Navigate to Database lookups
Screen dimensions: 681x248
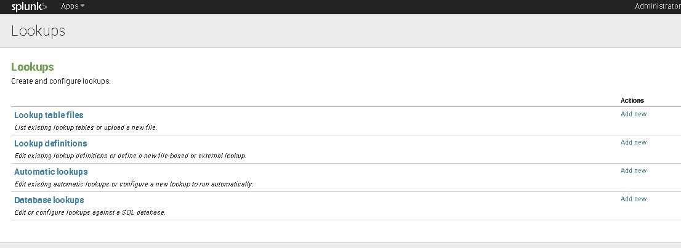coord(49,200)
